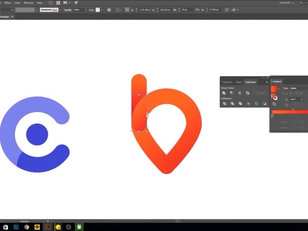Click the Y coordinate value field
The height and width of the screenshot is (231, 308).
165,10
